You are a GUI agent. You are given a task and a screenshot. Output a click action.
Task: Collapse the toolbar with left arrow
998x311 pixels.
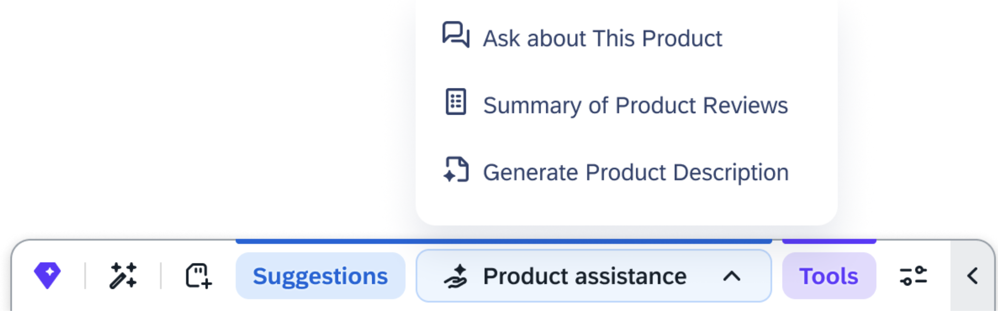coord(972,276)
